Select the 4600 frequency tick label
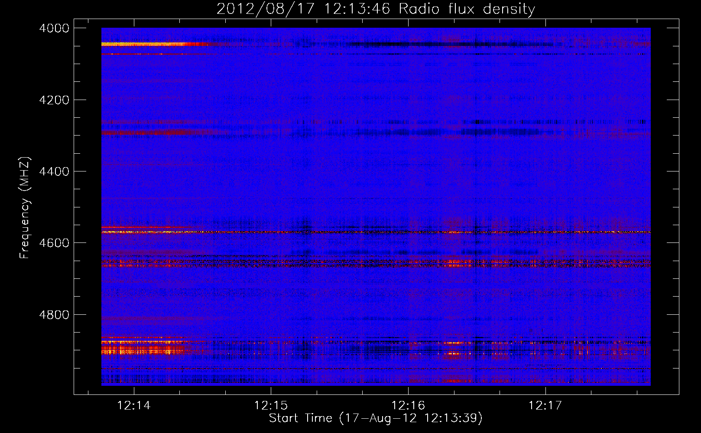Image resolution: width=701 pixels, height=433 pixels. [x=54, y=243]
